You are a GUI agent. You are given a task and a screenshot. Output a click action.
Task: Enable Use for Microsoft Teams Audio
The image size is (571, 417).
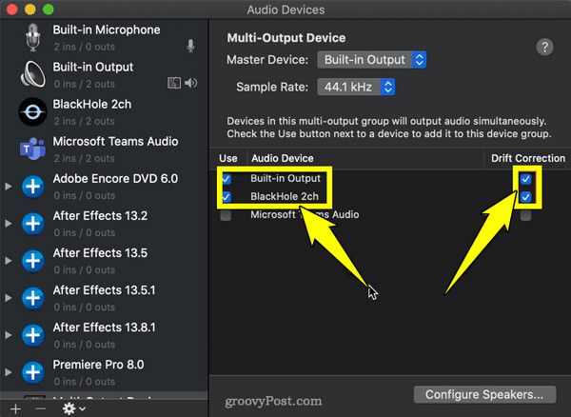[226, 215]
